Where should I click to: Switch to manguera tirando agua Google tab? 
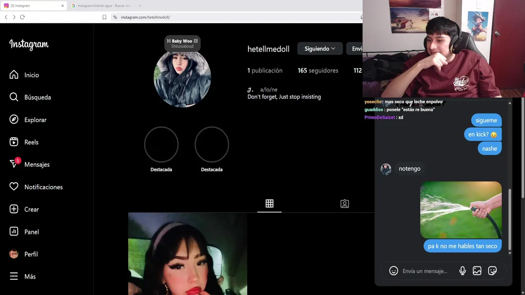click(x=101, y=6)
